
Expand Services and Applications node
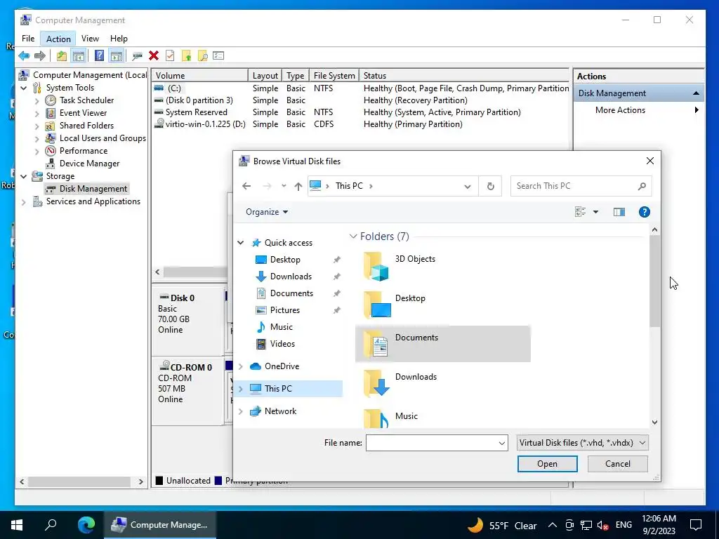[24, 201]
